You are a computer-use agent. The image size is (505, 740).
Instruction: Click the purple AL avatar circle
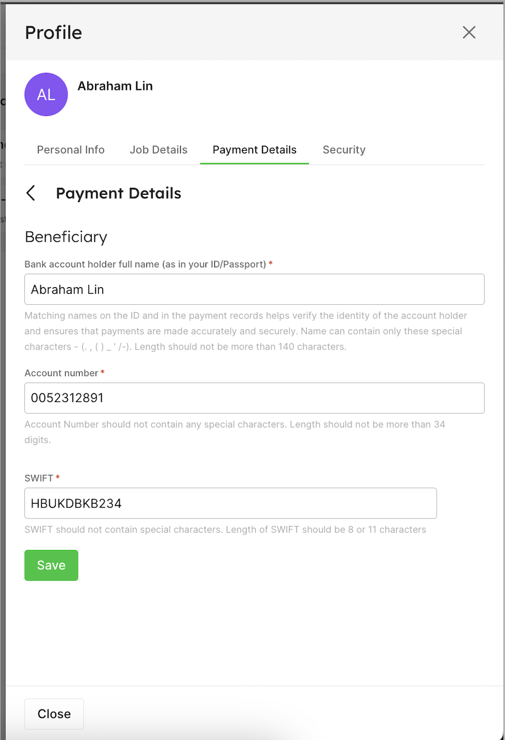click(46, 94)
